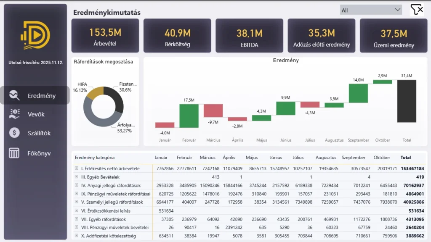Expand the VII. Egyéb ráfordítások row
Screen dimensions: 431x242
77,219
